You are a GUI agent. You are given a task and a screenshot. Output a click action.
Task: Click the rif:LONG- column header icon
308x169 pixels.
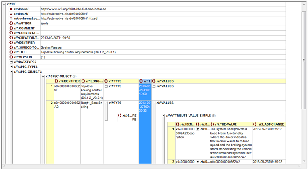click(83, 81)
